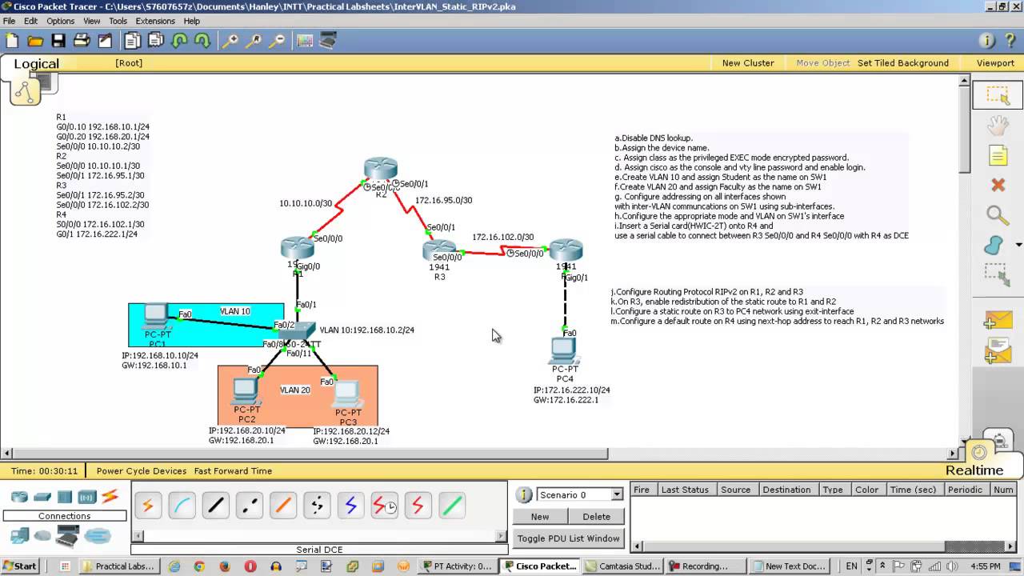Click Fast Forward Time
Image resolution: width=1024 pixels, height=576 pixels.
(x=233, y=471)
